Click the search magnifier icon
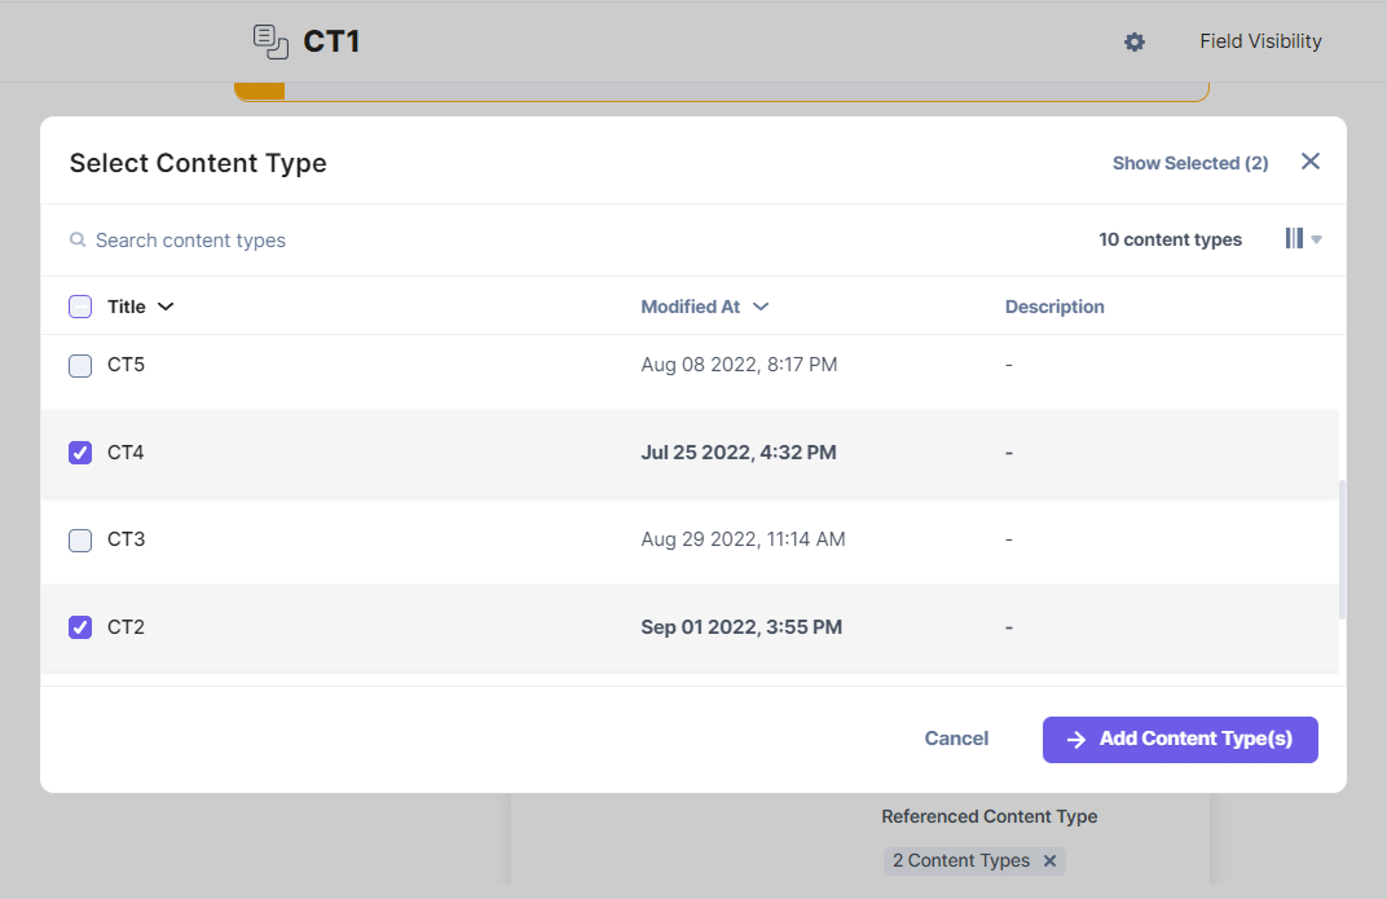This screenshot has height=899, width=1387. [78, 239]
